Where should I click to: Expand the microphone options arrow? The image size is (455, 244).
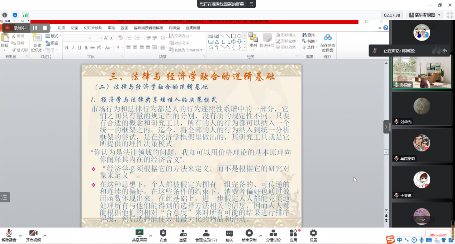(20, 236)
